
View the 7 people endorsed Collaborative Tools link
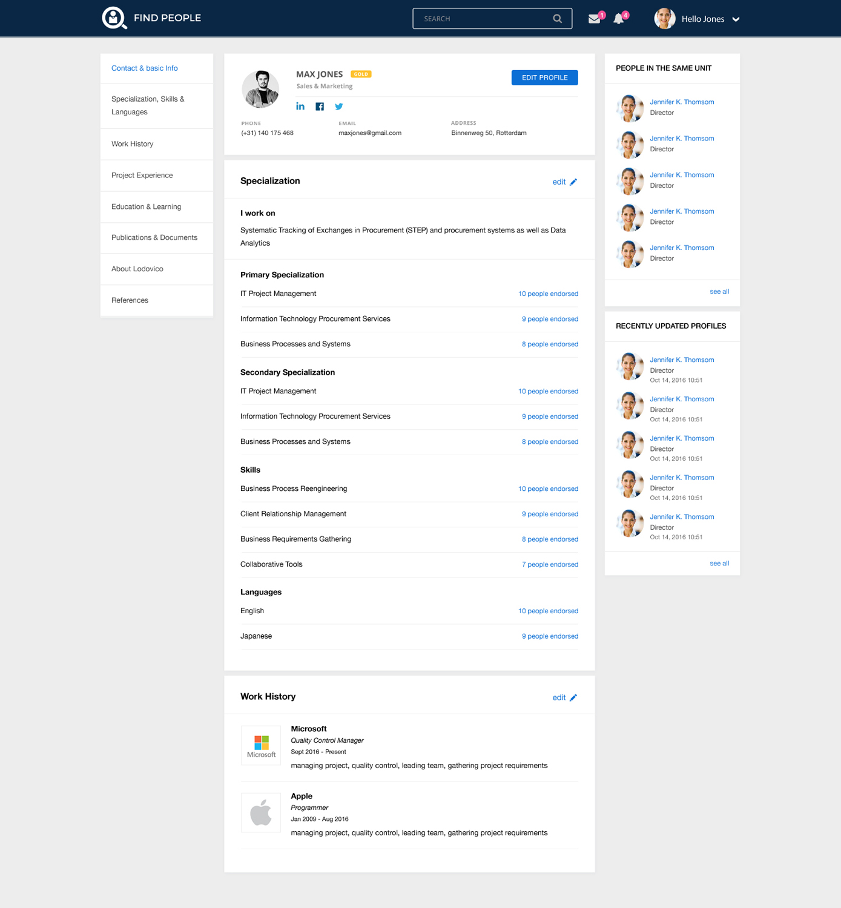(550, 565)
